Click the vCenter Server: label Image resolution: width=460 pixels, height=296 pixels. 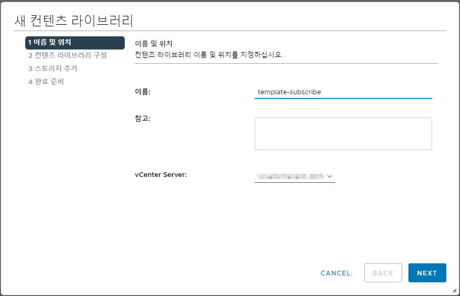pos(161,175)
